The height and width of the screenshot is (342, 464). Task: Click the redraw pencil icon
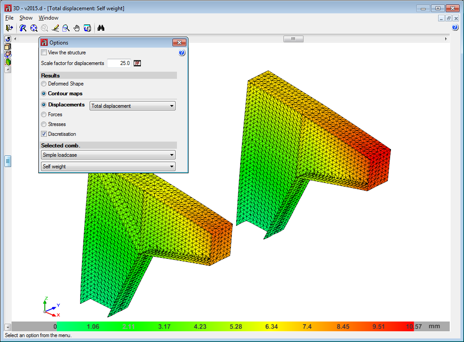55,28
